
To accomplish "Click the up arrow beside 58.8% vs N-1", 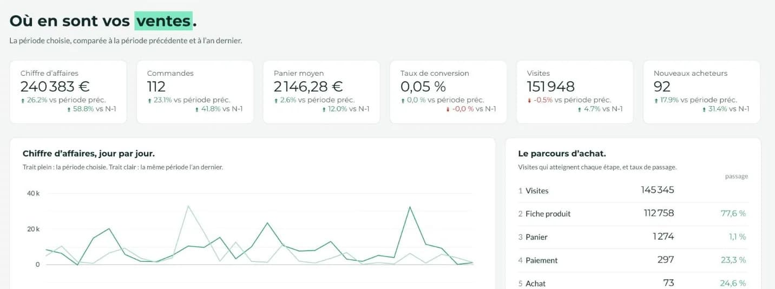I will pyautogui.click(x=69, y=110).
